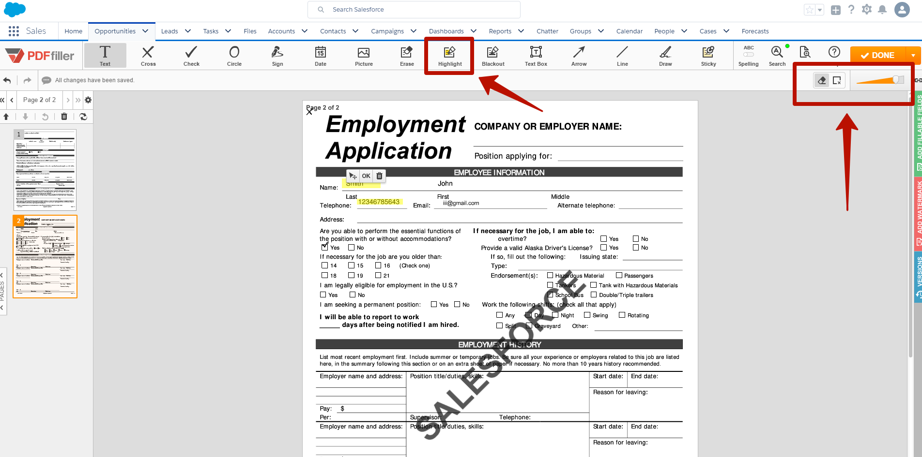
Task: Click the orange DONE button
Action: point(878,55)
